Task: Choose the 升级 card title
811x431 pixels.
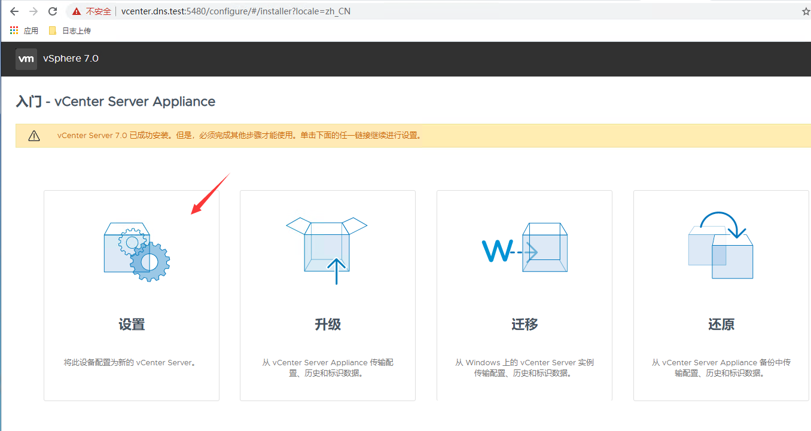Action: (x=328, y=325)
